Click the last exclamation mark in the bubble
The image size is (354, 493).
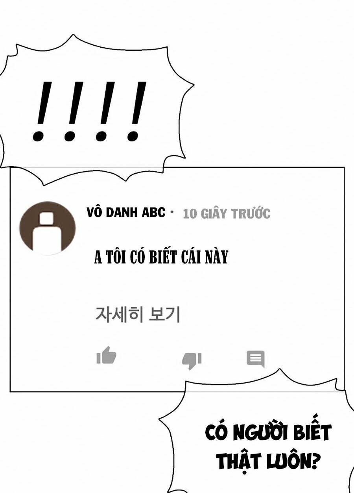click(136, 111)
